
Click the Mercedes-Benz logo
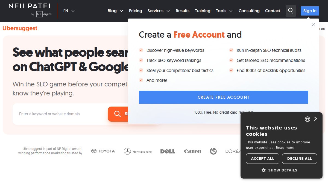click(x=138, y=151)
